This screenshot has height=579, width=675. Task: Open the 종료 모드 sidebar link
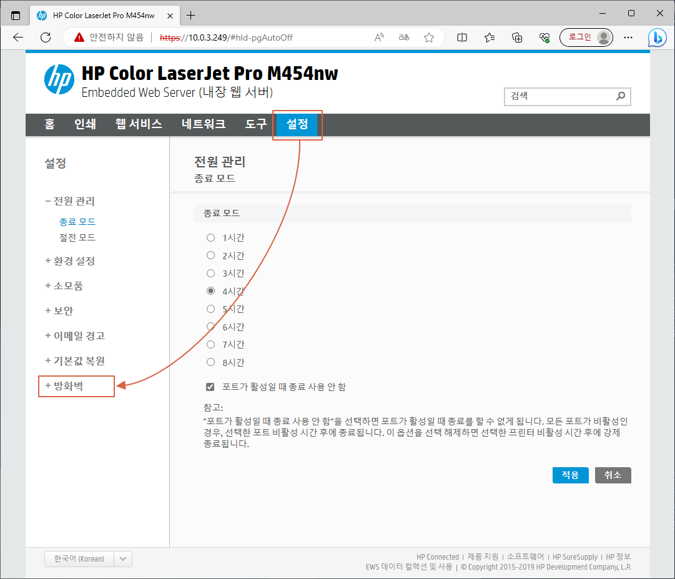point(77,222)
